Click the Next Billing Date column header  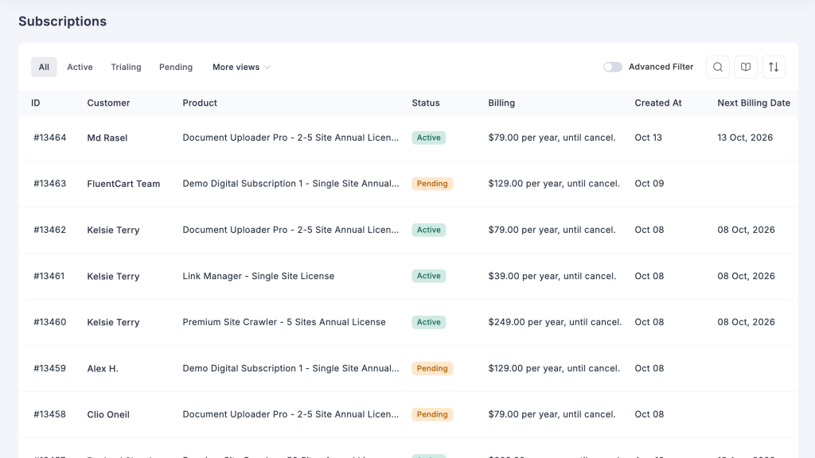click(x=754, y=103)
